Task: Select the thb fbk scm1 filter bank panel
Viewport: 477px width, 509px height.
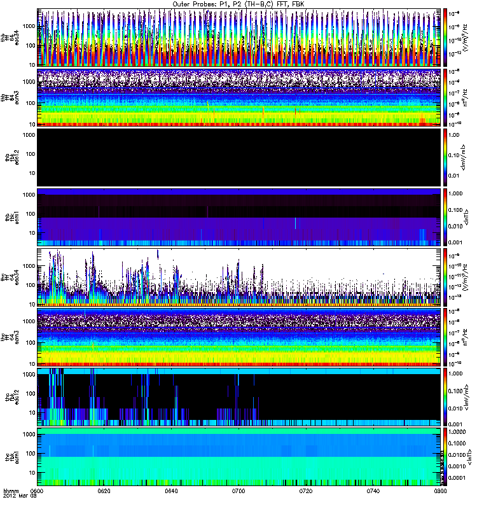Action: pyautogui.click(x=238, y=217)
